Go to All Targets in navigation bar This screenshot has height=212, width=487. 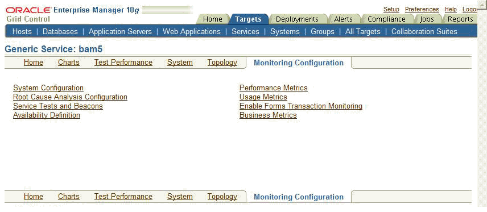(x=363, y=31)
